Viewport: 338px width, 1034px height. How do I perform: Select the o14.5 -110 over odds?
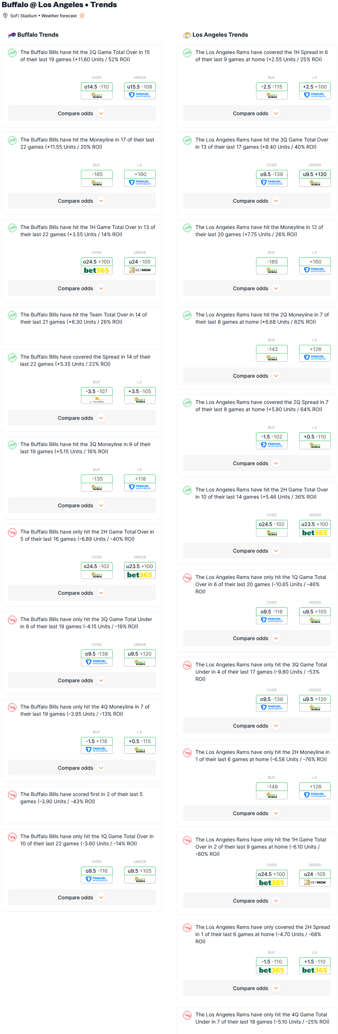(x=97, y=87)
